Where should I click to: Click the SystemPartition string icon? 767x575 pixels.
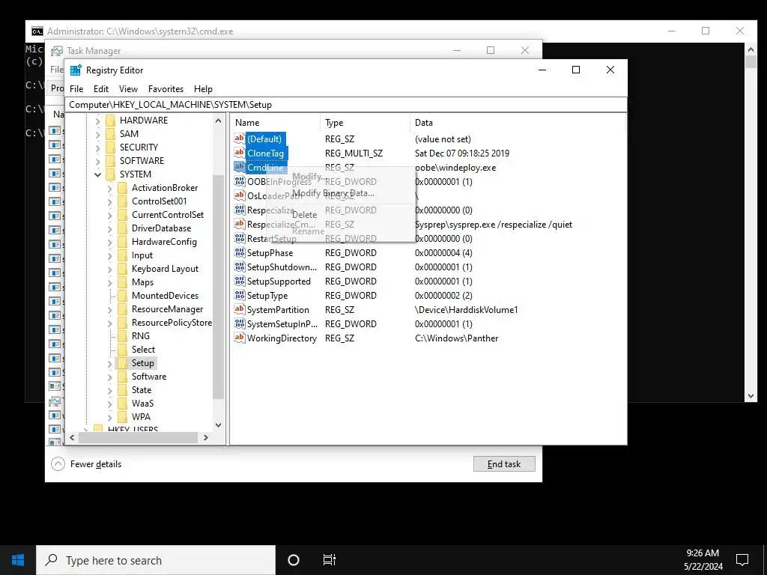239,309
